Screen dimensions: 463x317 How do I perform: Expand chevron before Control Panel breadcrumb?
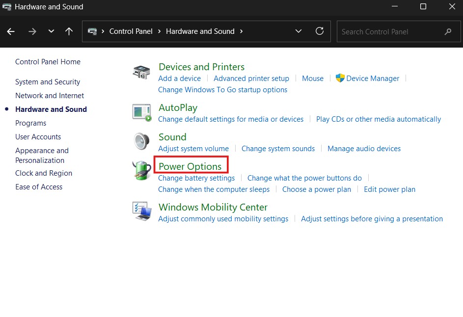click(103, 31)
